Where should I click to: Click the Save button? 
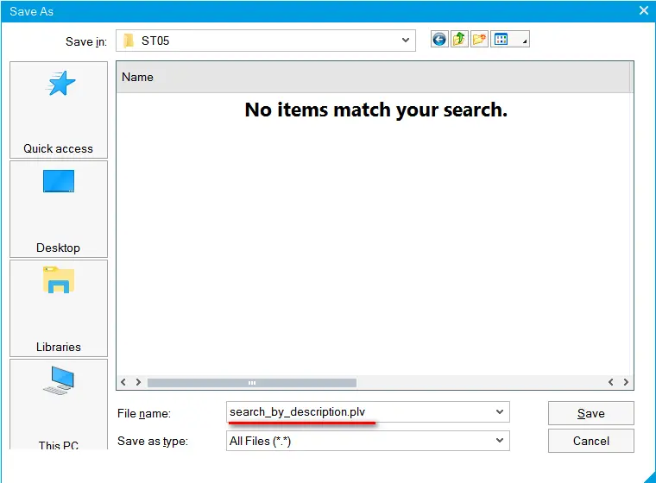[590, 413]
